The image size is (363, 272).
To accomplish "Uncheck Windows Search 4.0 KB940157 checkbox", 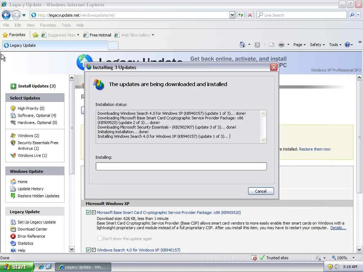I will pos(88,250).
